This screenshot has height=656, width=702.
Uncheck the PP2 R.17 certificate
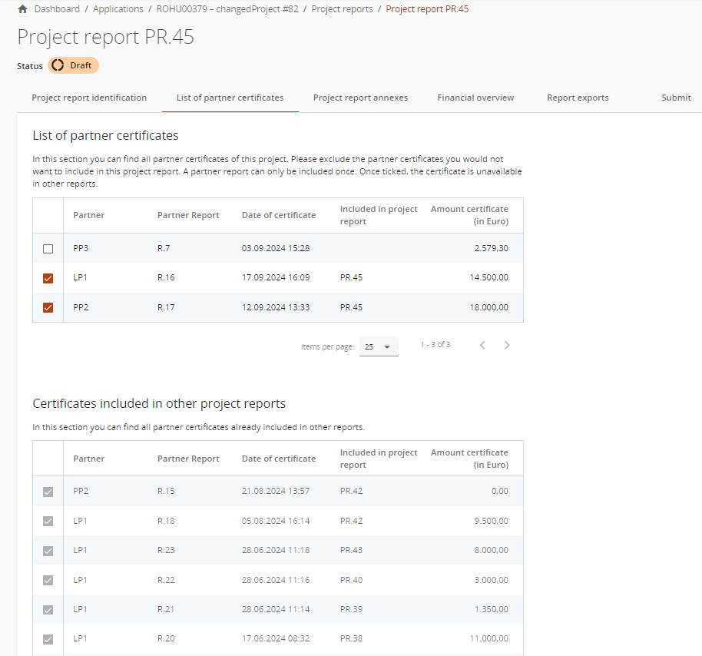48,308
